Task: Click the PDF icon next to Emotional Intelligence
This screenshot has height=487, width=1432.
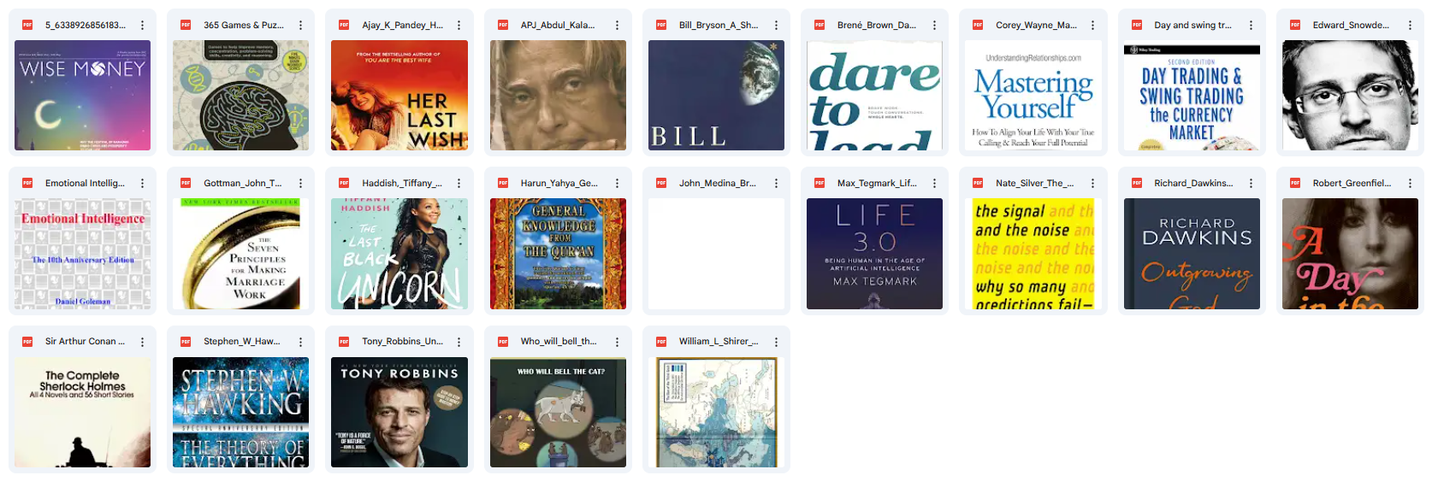Action: (27, 184)
